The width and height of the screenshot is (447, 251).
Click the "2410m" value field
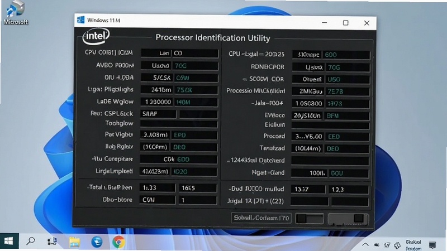click(156, 90)
